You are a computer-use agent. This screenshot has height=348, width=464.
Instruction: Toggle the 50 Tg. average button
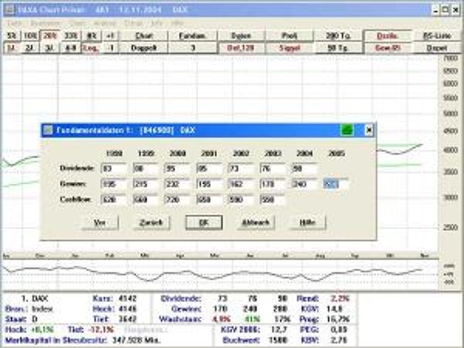point(338,48)
